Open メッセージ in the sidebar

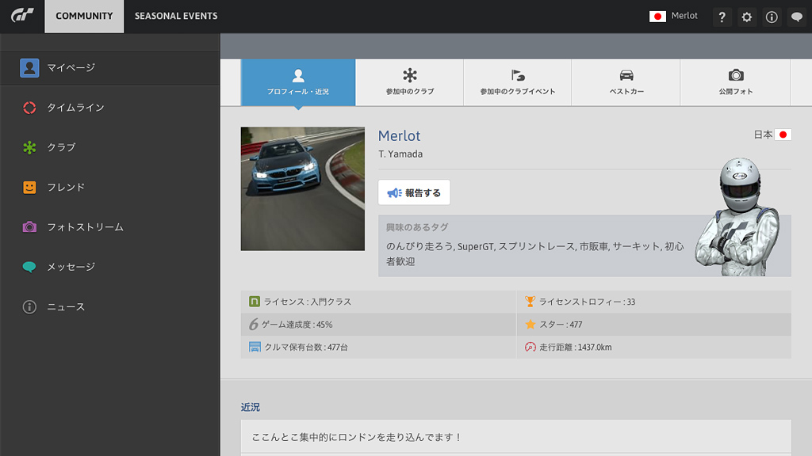pos(71,267)
